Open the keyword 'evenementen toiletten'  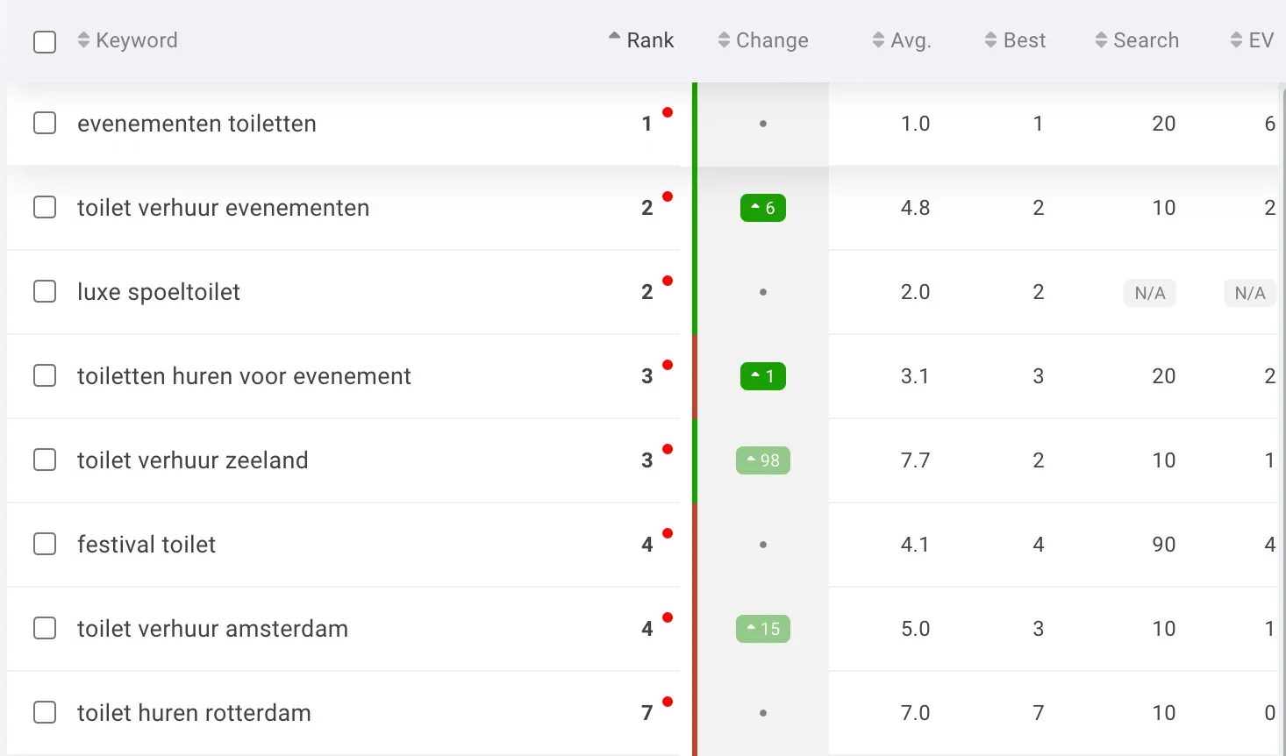[196, 124]
